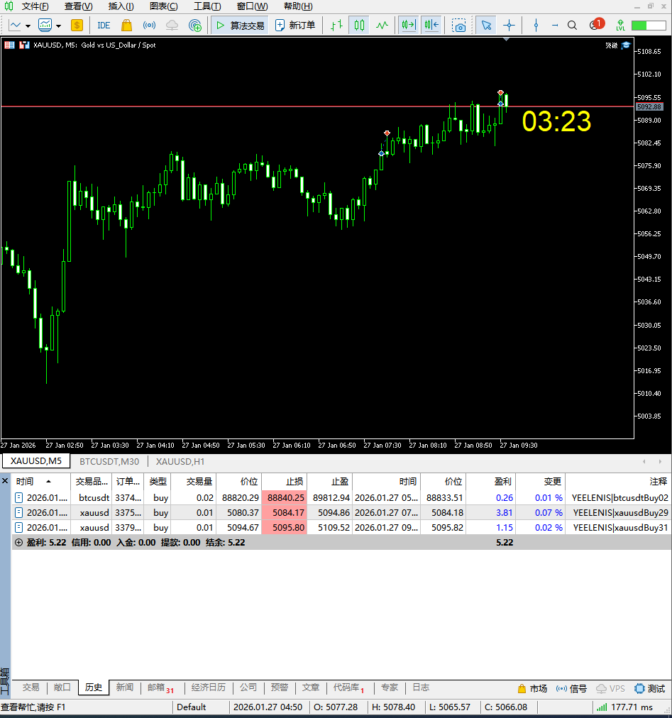Select the xauusd row with profit 3.81
The width and height of the screenshot is (672, 718).
(x=341, y=513)
